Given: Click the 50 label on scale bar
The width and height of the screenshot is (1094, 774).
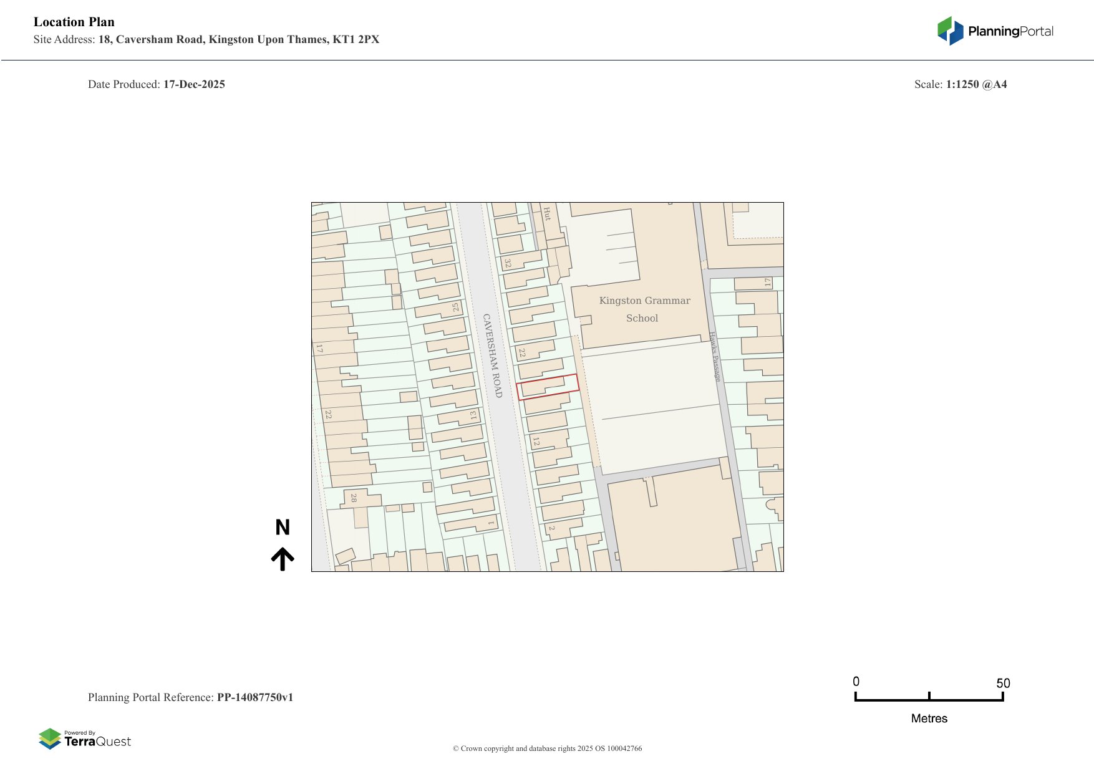Looking at the screenshot, I should [x=1003, y=683].
